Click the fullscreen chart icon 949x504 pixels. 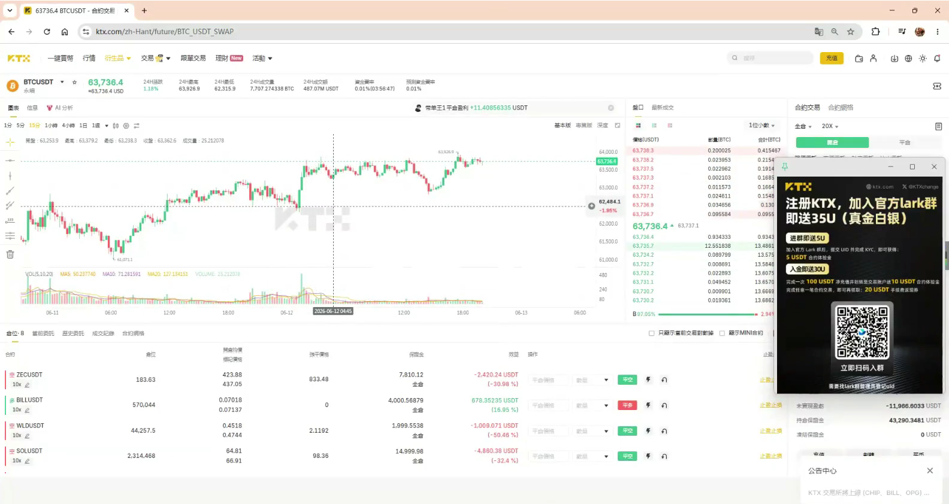click(x=618, y=125)
